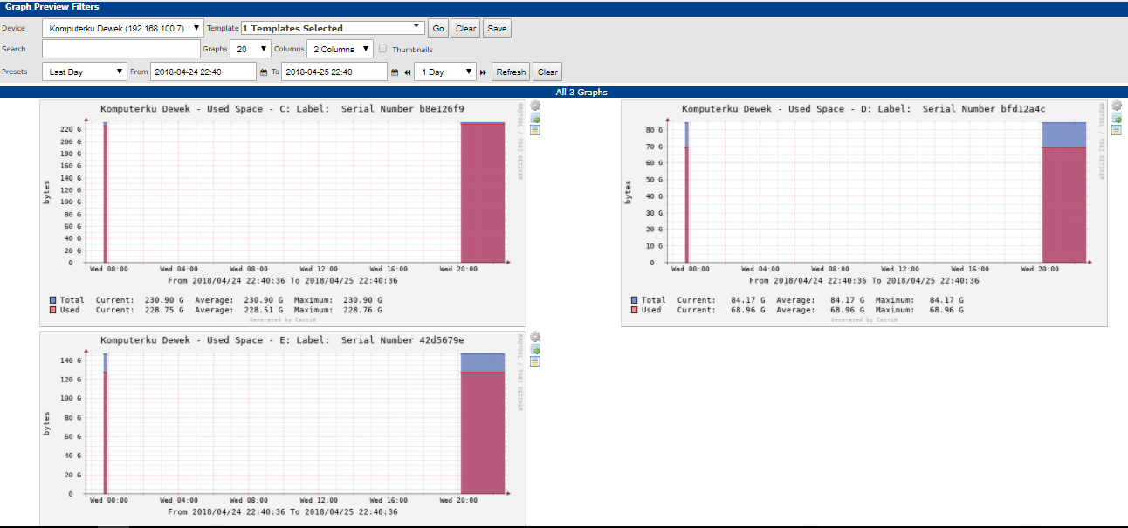Viewport: 1128px width, 528px height.
Task: Click the green export icon beside D: graph
Action: click(x=1117, y=118)
